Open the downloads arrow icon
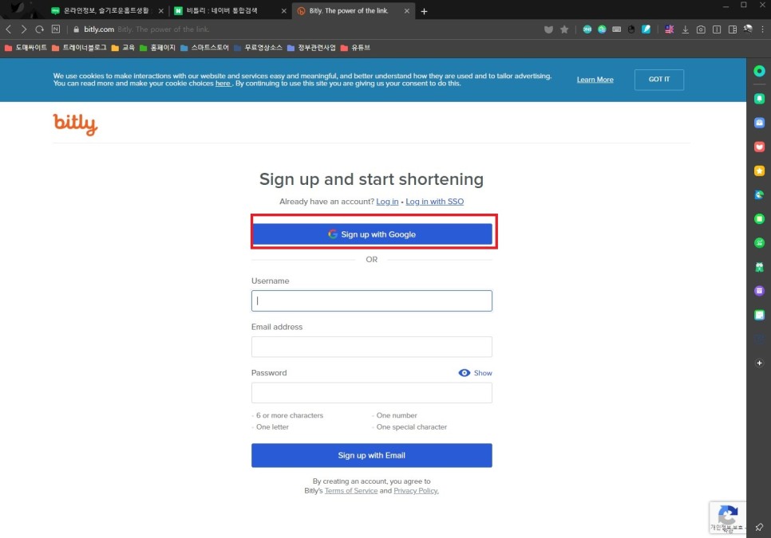 point(685,29)
